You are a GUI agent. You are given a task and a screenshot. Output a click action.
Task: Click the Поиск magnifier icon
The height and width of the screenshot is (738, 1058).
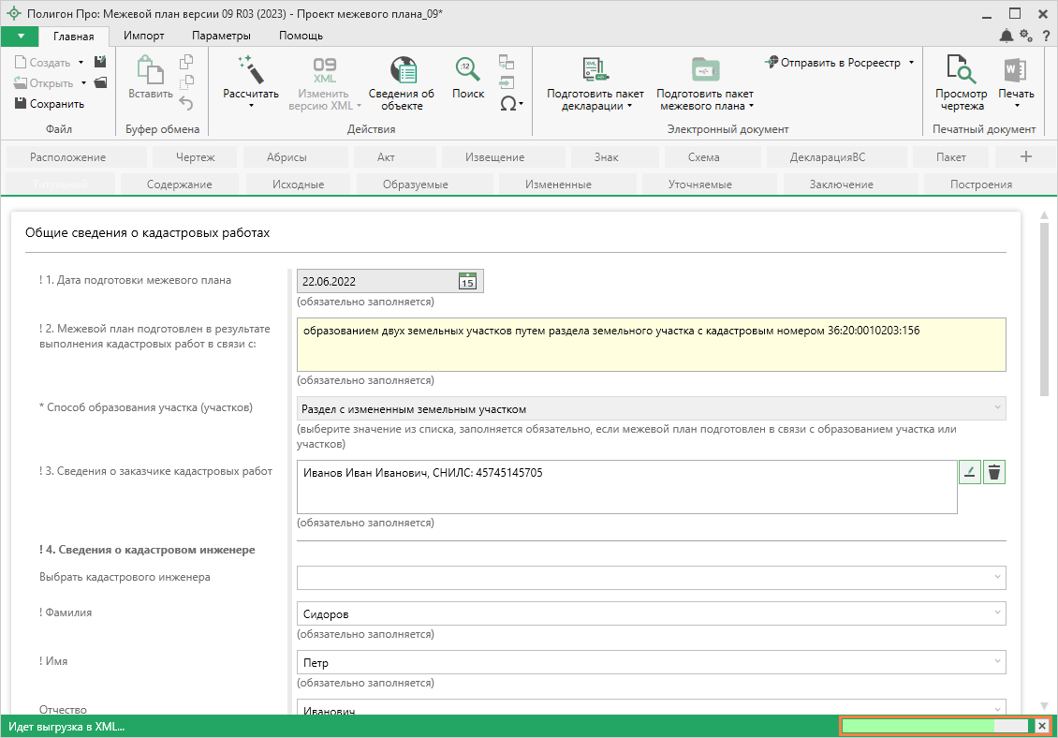467,69
